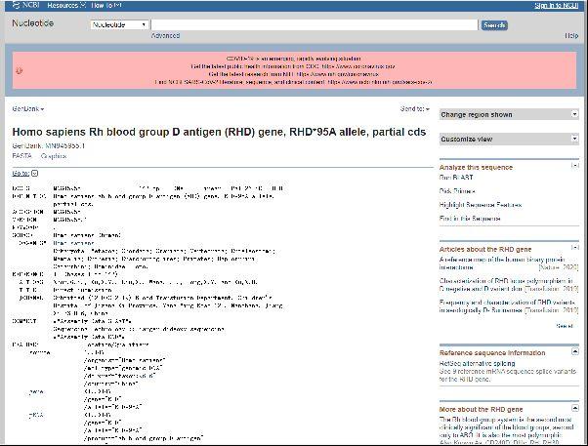Screen dimensions: 588x446
Task: Open the Graphics view link
Action: coord(54,155)
